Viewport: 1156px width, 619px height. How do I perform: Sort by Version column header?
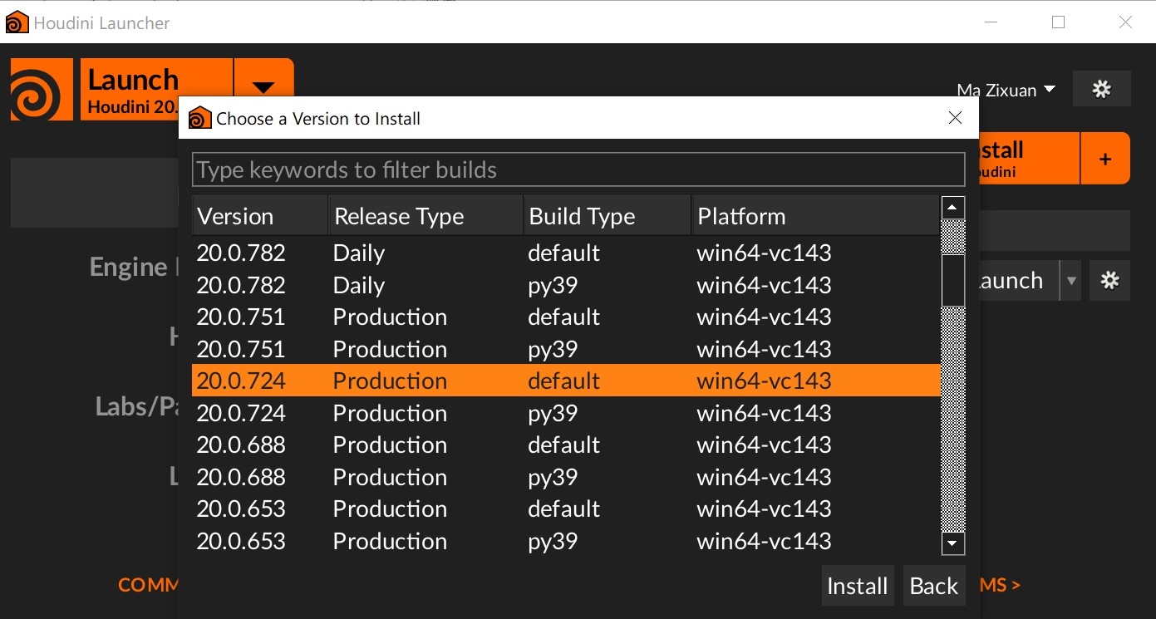point(259,216)
